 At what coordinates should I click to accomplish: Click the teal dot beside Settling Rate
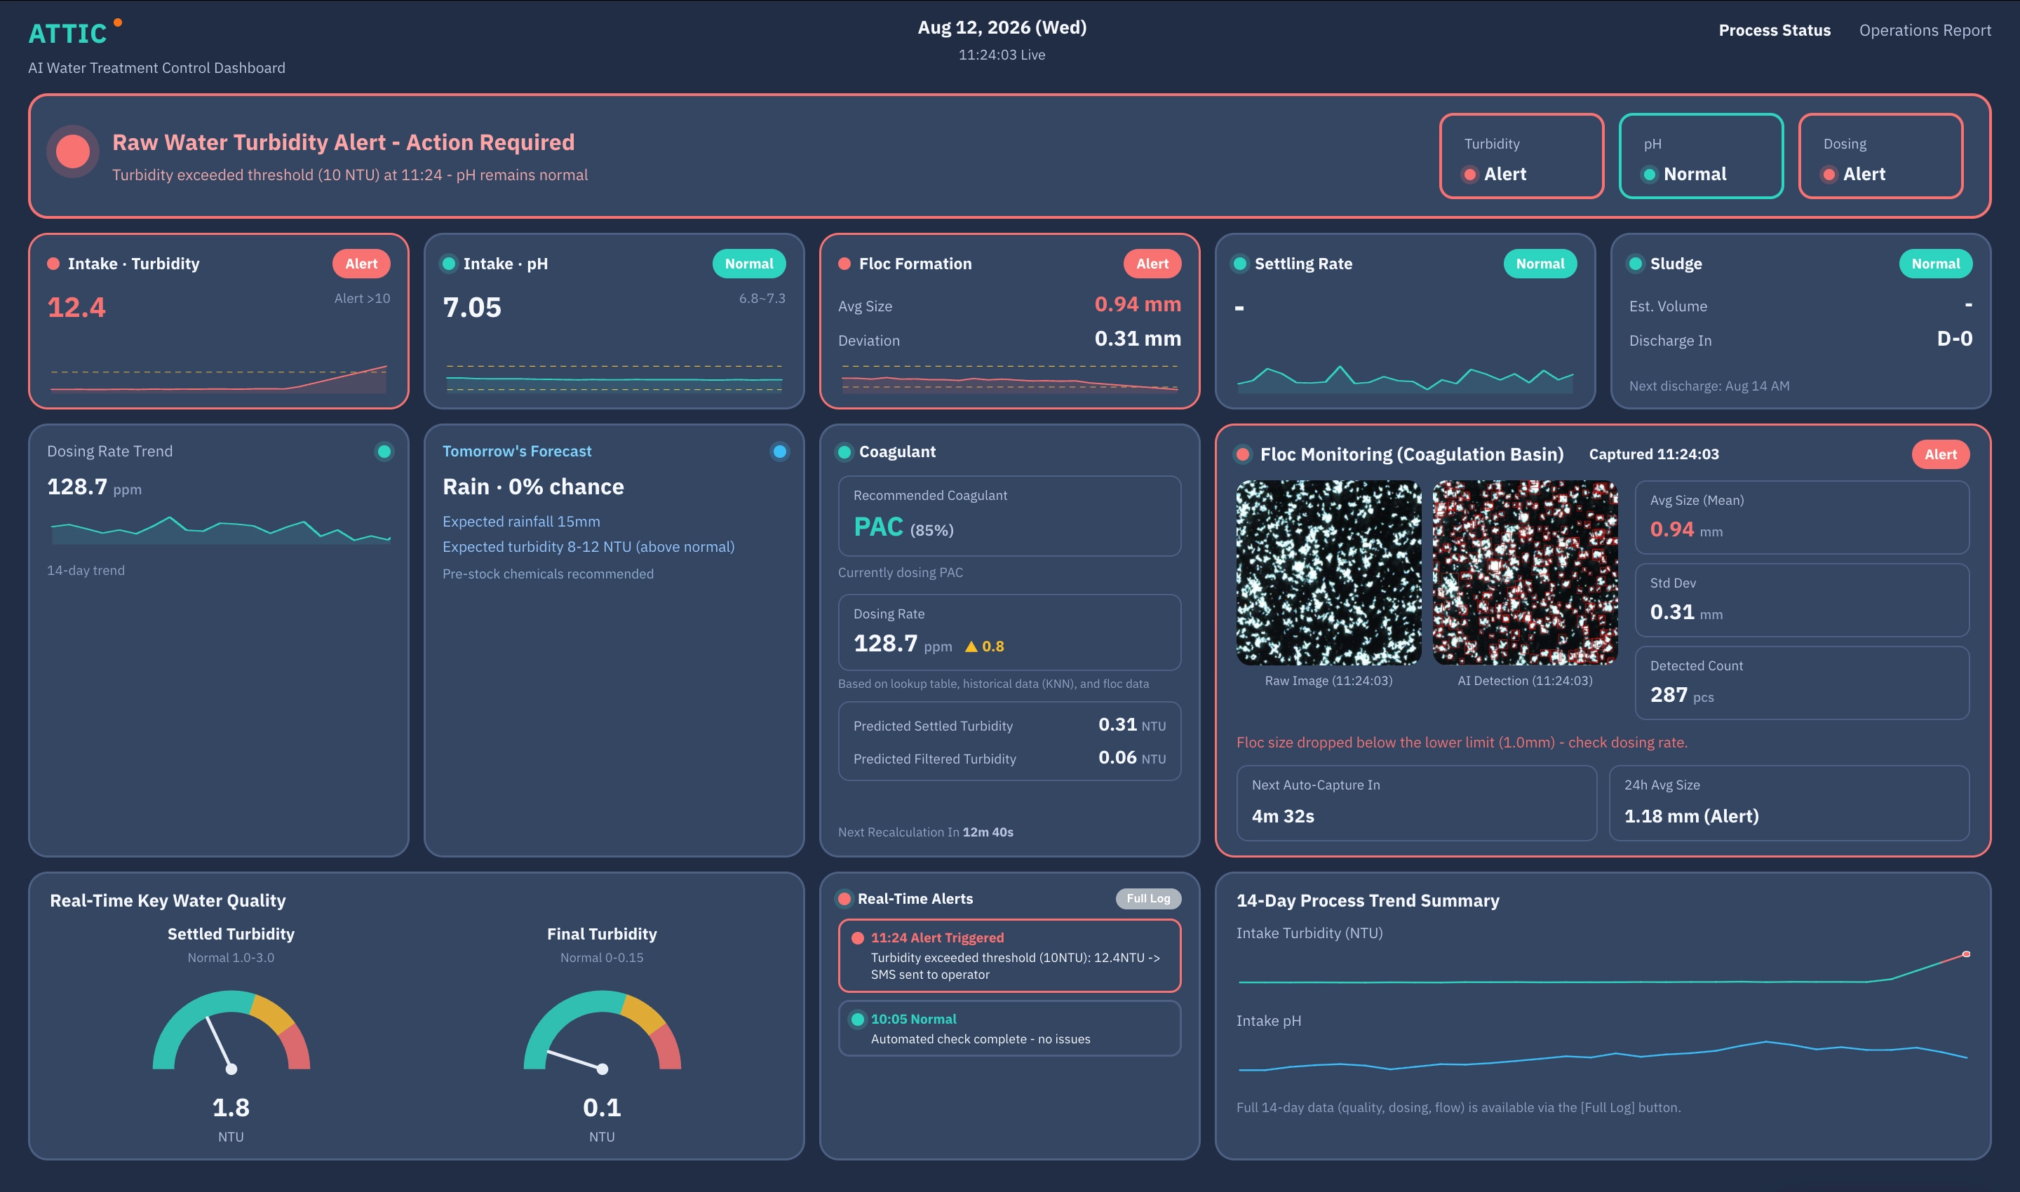(1240, 264)
